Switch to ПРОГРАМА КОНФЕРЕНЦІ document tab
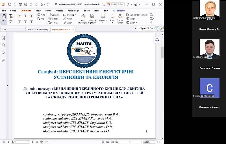This screenshot has height=144, width=226. 37,29
